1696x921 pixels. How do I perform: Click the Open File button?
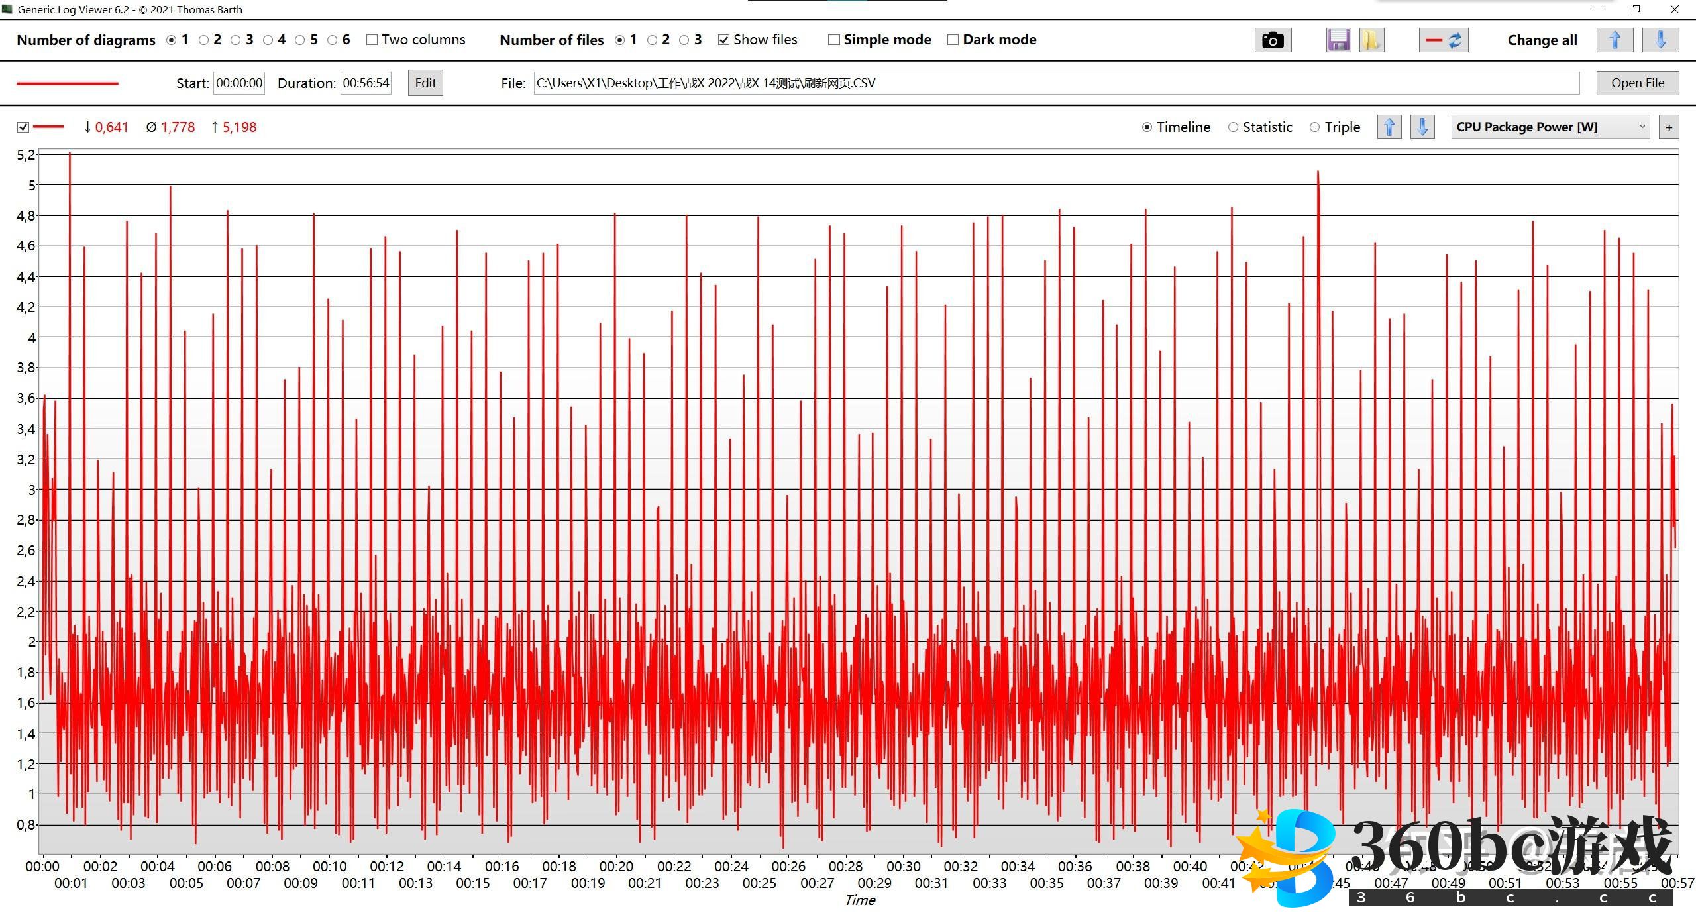point(1637,83)
